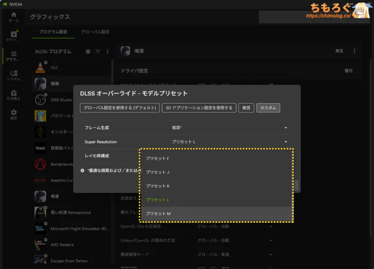Screen dimensions: 374x269
Task: Choose 3D アプリケーション設定を使用する option
Action: click(199, 108)
